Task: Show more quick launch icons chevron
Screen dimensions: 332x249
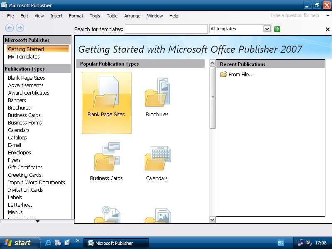Action: click(x=78, y=241)
